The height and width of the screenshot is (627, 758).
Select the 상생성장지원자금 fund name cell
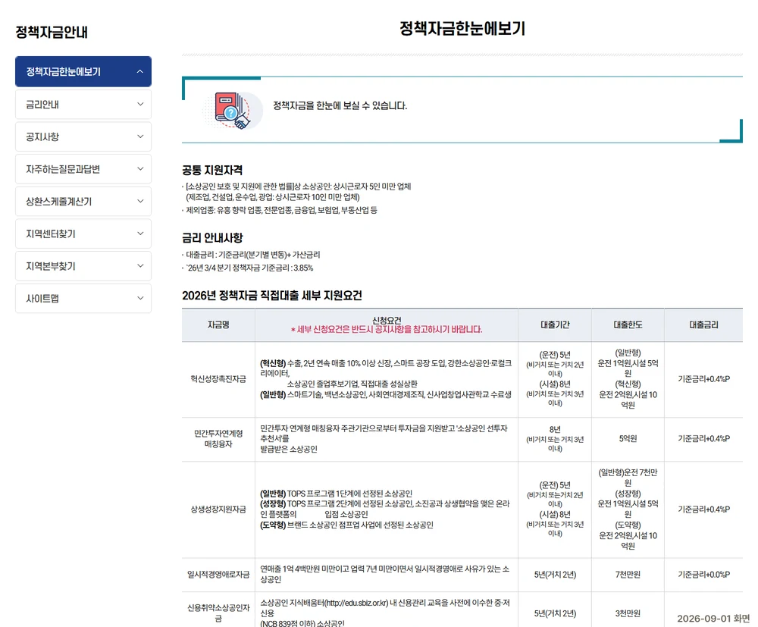218,509
